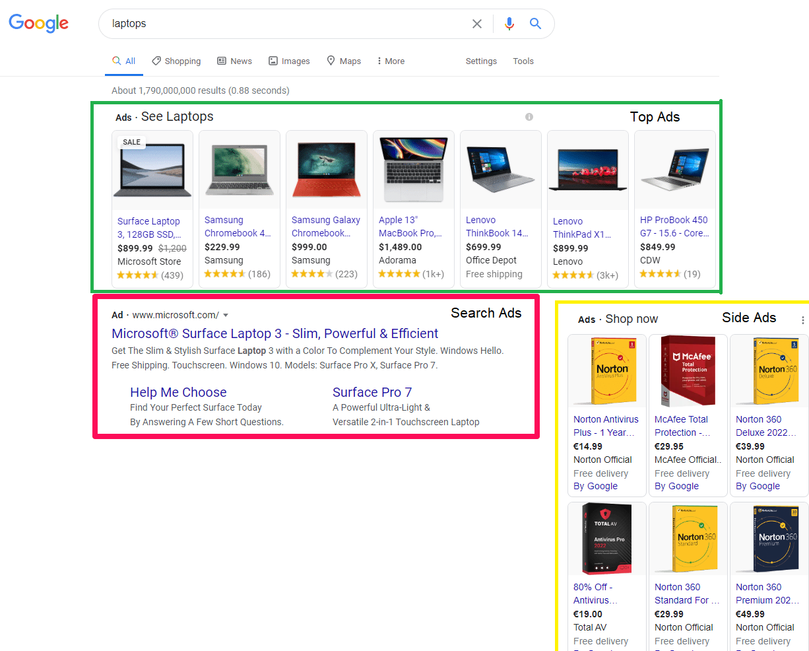This screenshot has width=809, height=651.
Task: Start voice search with the microphone icon
Action: [x=509, y=24]
